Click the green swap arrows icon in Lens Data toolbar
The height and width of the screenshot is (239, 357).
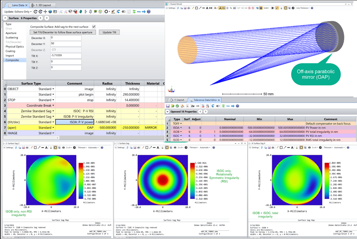coord(134,12)
